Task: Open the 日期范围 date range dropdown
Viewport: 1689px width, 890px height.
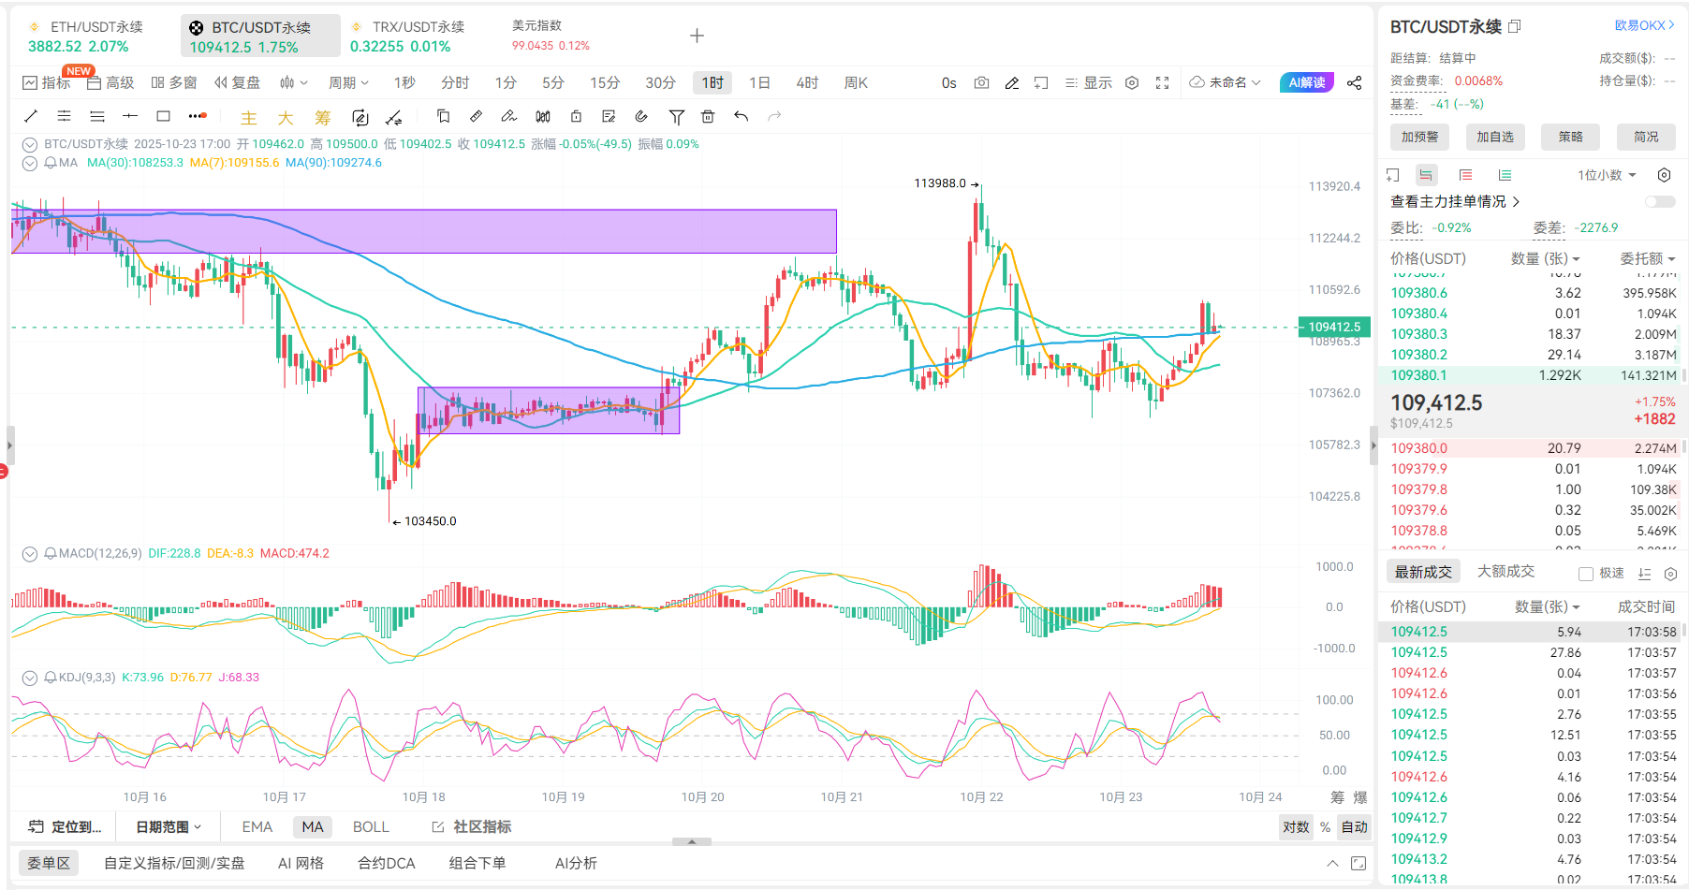Action: 169,827
